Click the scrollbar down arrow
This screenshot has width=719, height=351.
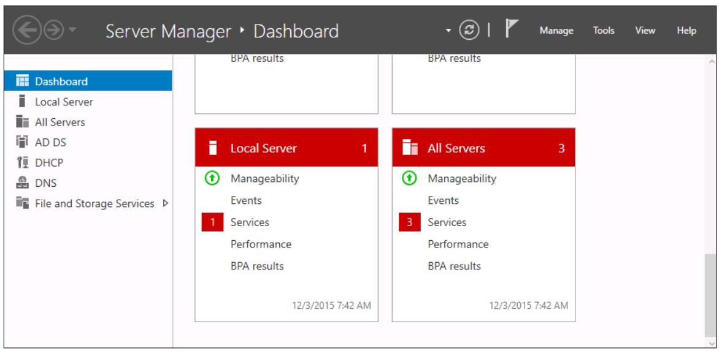[x=711, y=343]
